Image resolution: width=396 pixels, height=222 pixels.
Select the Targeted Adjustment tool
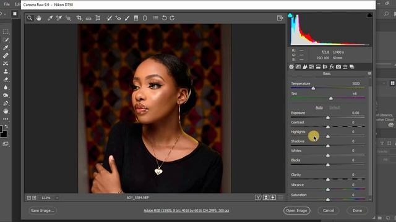pyautogui.click(x=68, y=18)
